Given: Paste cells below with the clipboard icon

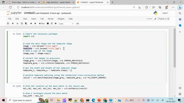Looking at the screenshot, I should click(x=26, y=23).
